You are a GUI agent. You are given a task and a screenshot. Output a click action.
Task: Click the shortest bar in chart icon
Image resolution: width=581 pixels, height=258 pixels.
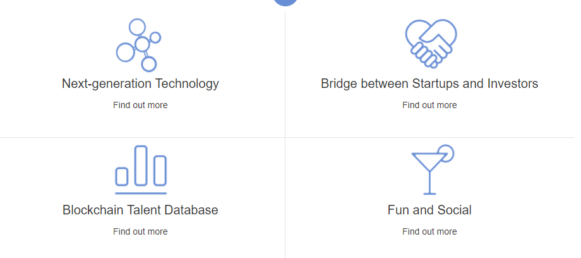click(x=122, y=176)
